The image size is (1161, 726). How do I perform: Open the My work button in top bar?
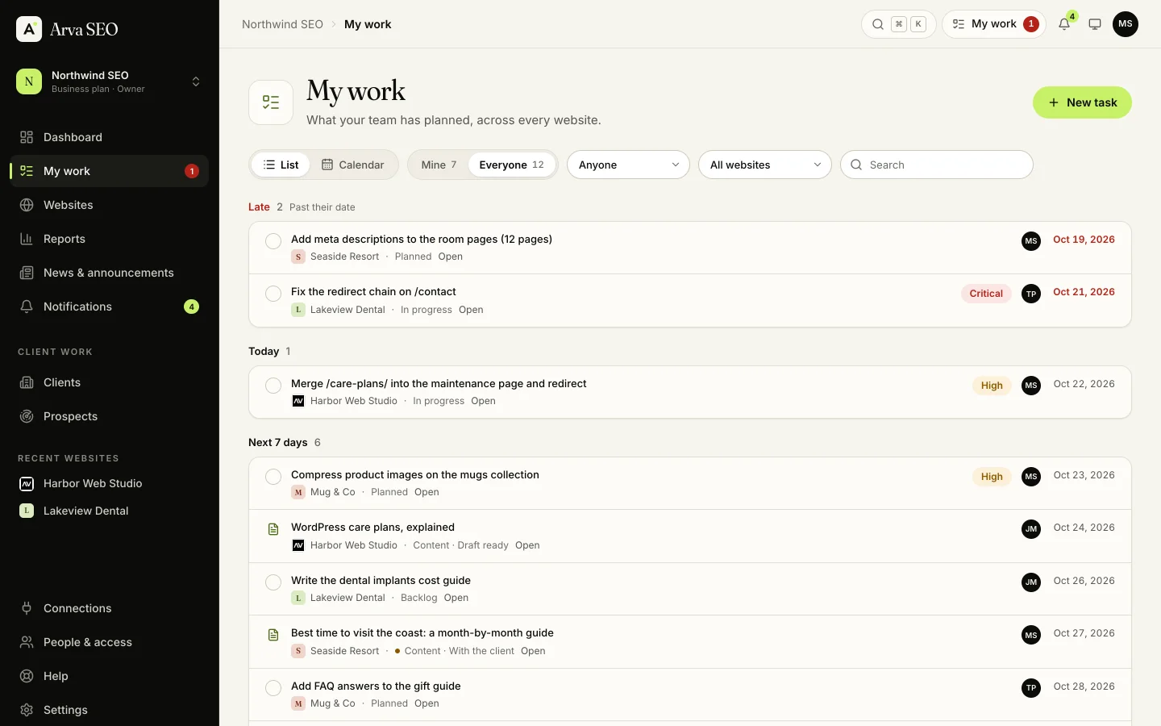[993, 24]
